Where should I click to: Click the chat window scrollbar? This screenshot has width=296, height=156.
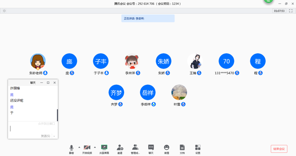pos(57,115)
